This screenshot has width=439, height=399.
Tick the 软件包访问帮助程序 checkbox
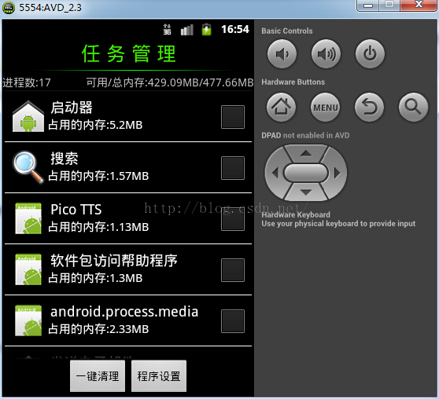tap(233, 270)
